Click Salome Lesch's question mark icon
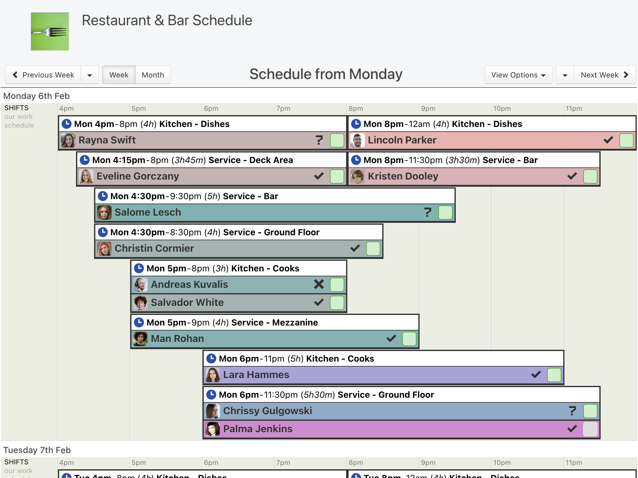The width and height of the screenshot is (638, 478). pyautogui.click(x=428, y=212)
